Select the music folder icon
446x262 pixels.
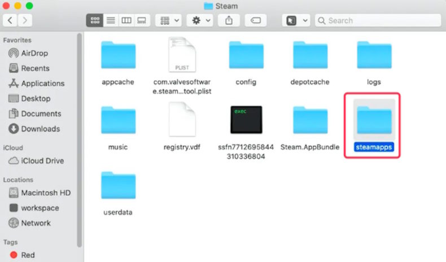click(119, 120)
